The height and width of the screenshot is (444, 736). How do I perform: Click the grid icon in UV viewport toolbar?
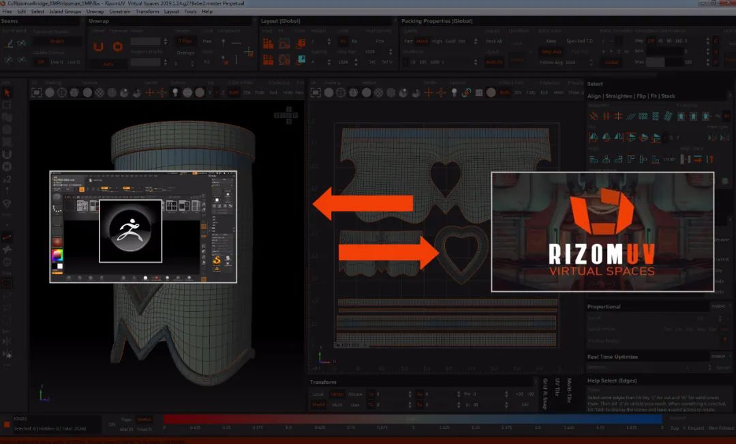pyautogui.click(x=479, y=93)
